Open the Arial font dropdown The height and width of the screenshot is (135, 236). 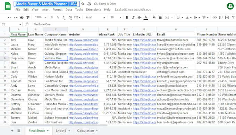95,17
